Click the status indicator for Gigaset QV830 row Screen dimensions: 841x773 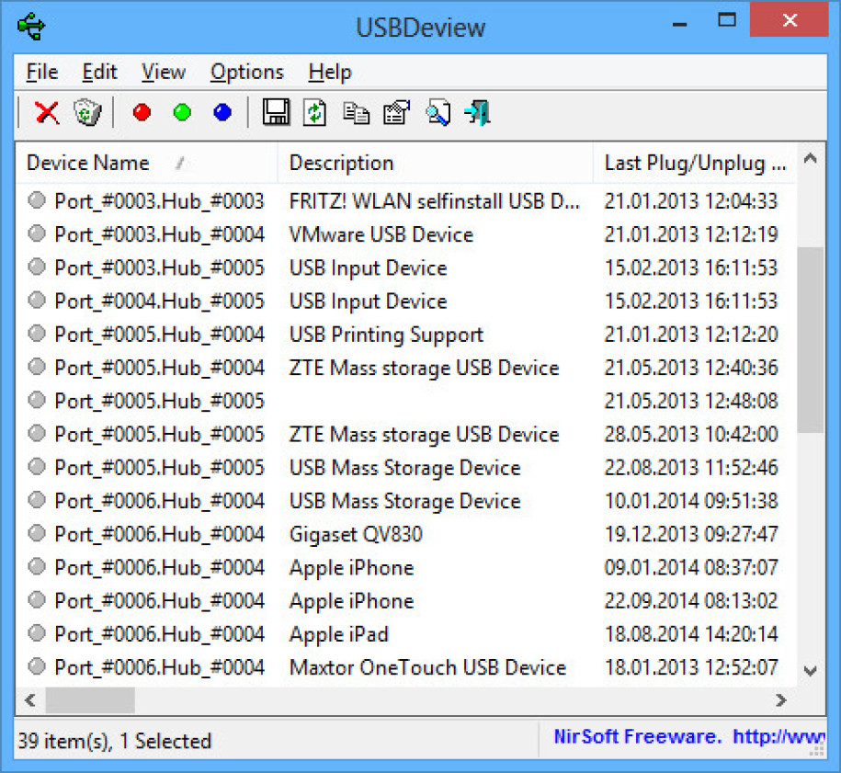(36, 534)
